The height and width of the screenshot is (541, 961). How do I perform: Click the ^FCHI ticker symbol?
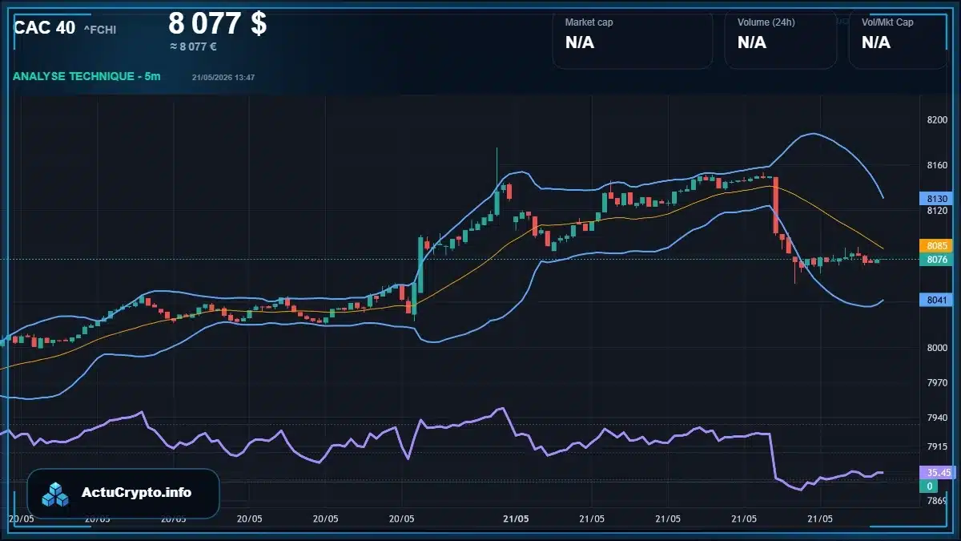100,30
